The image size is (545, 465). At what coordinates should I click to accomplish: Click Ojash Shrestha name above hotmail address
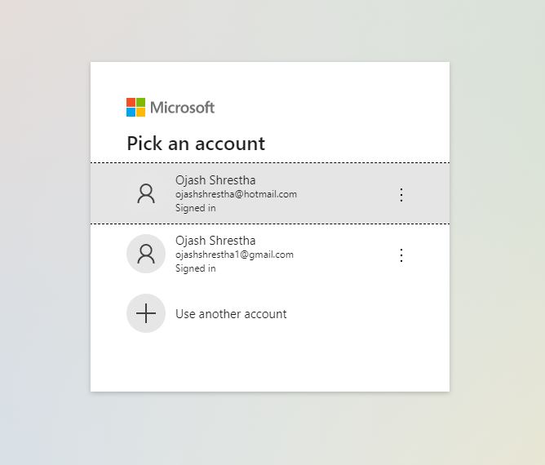215,180
